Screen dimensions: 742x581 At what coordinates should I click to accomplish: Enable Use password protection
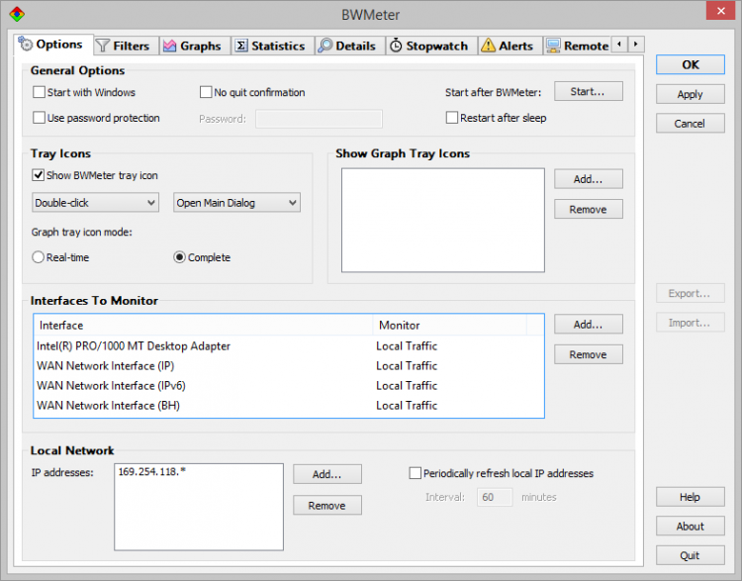[x=39, y=118]
